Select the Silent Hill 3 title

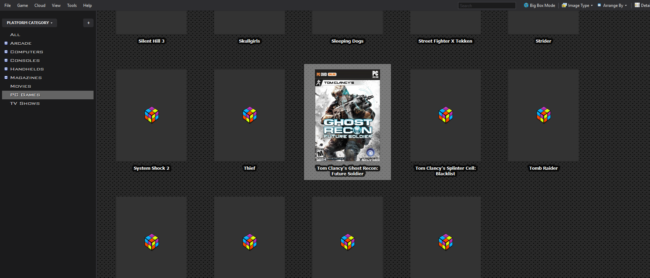152,41
